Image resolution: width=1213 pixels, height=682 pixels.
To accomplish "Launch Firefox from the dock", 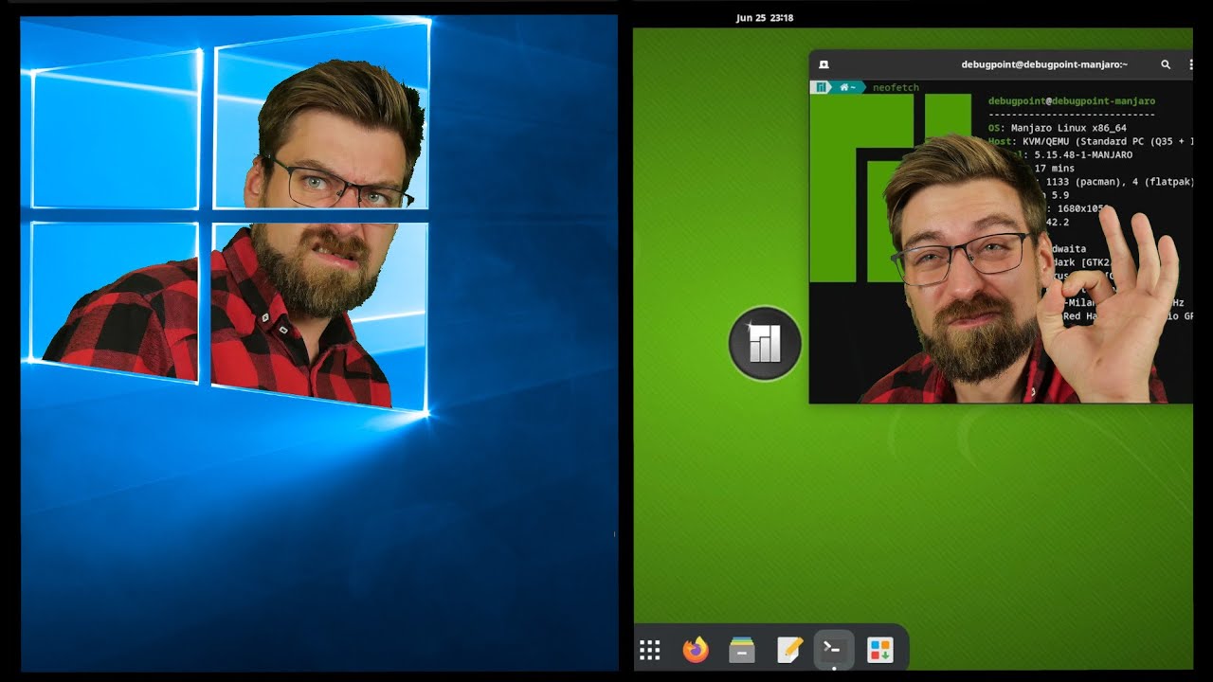I will pyautogui.click(x=696, y=650).
